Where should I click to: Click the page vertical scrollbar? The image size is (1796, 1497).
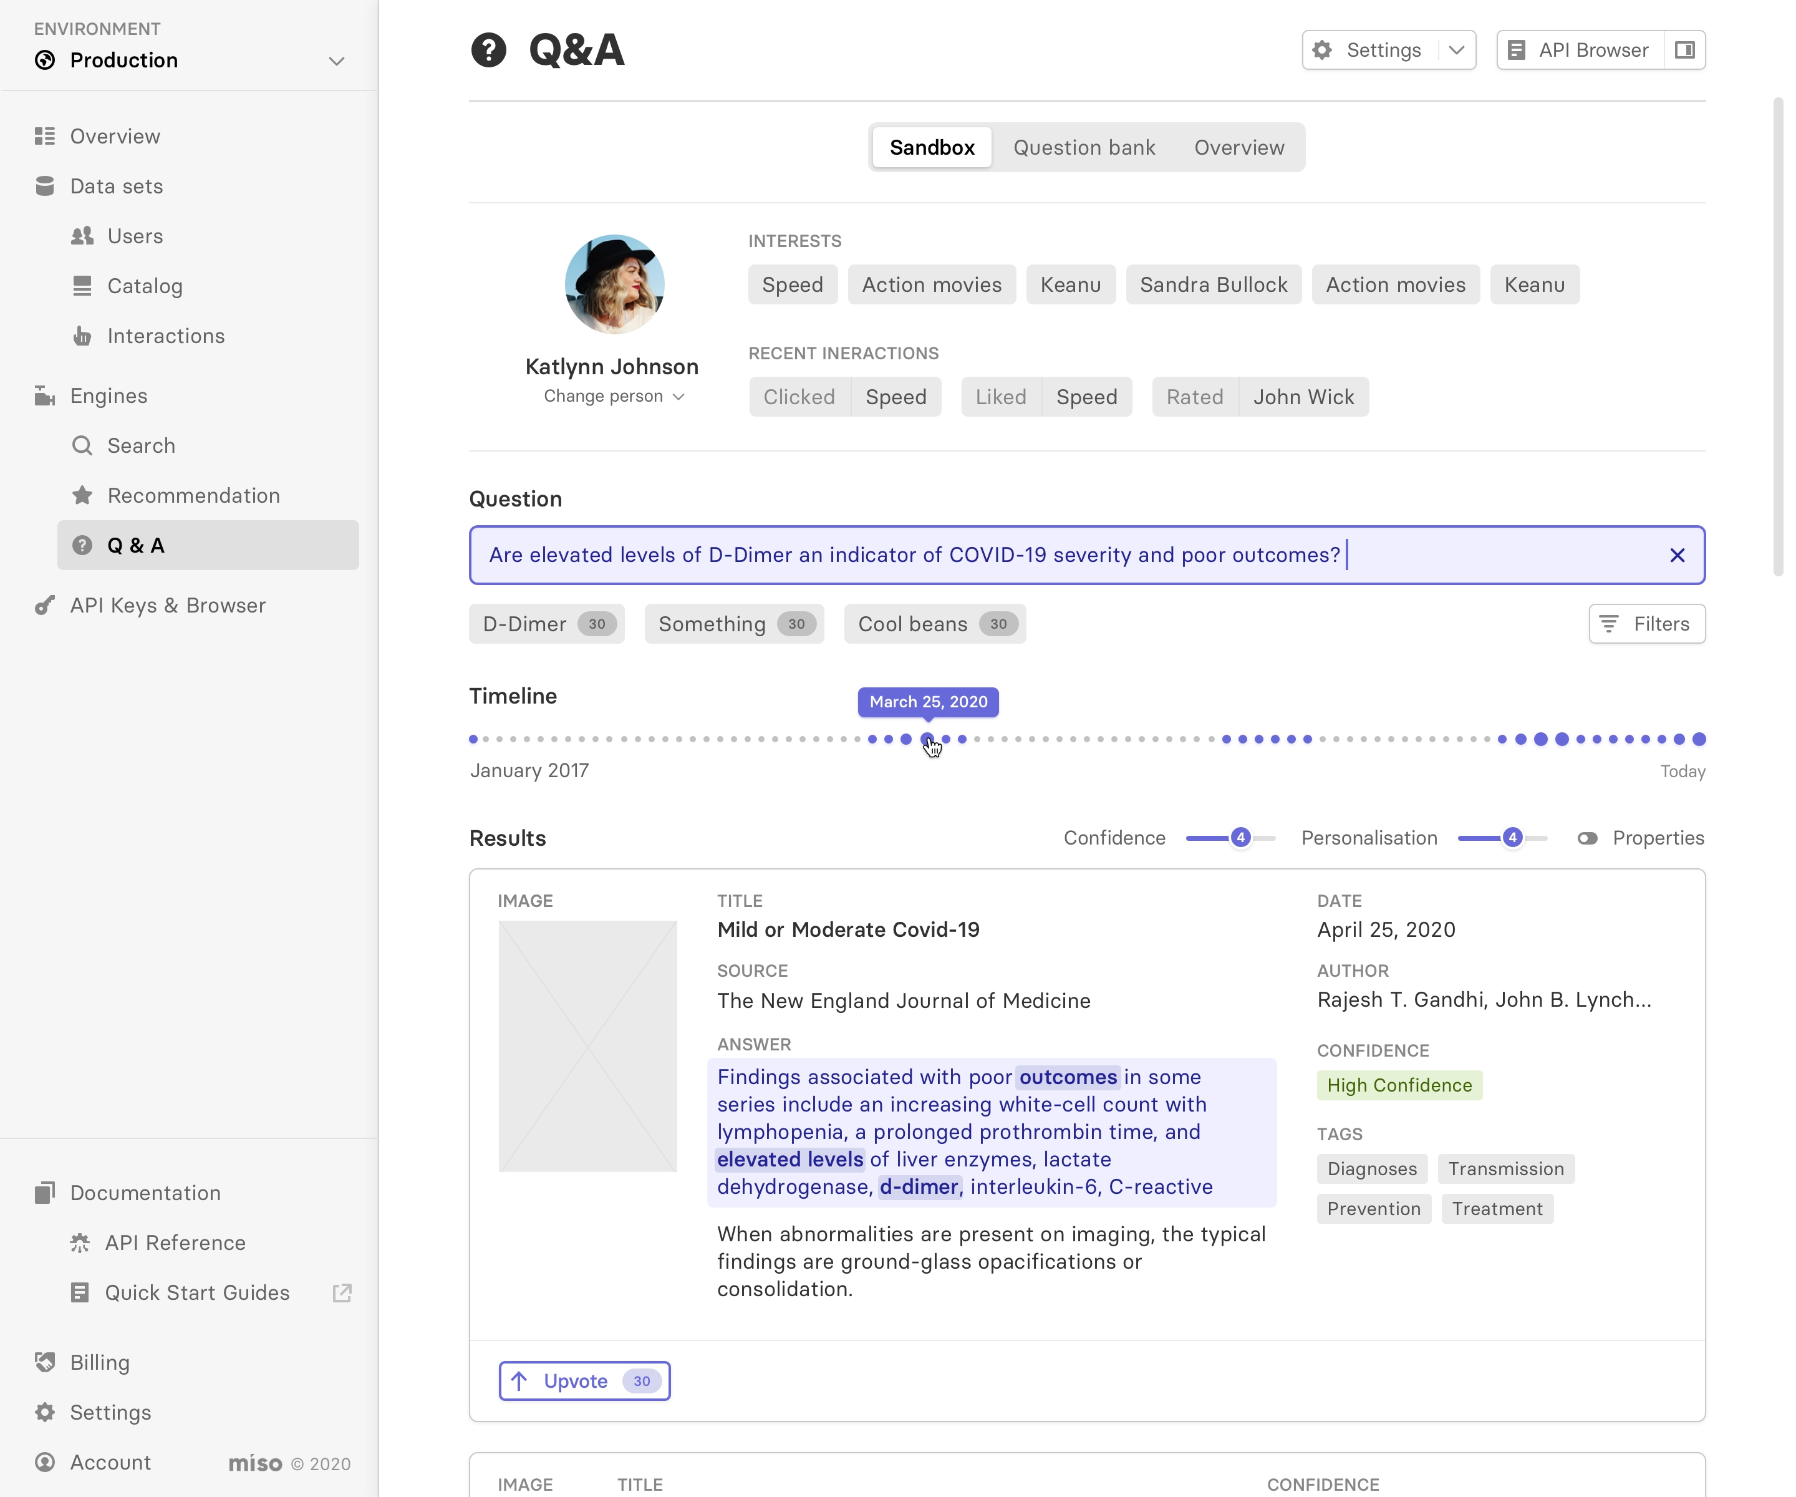pos(1778,337)
